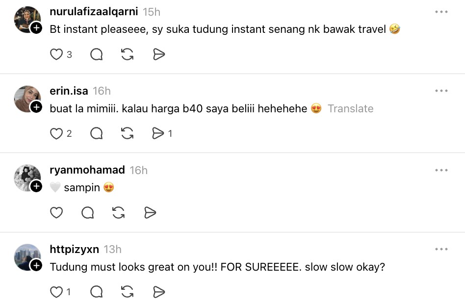
Task: Like nurulafizaalqarni's comment with the heart icon
Action: click(x=56, y=54)
